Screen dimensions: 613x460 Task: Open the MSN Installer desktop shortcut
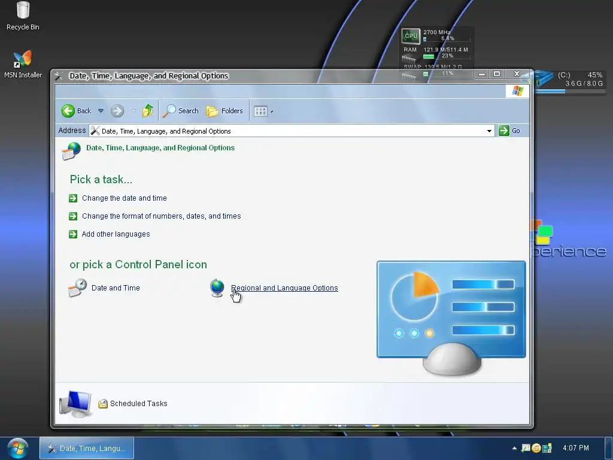click(23, 65)
